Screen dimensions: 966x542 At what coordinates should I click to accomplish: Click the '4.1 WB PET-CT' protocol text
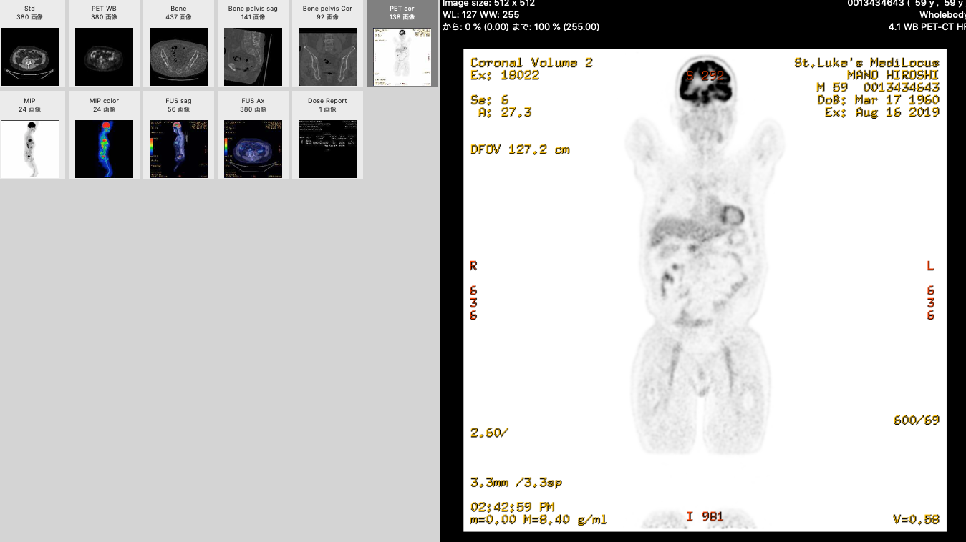point(927,26)
